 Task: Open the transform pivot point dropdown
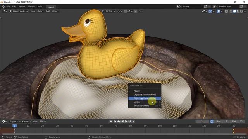pyautogui.click(x=120, y=11)
